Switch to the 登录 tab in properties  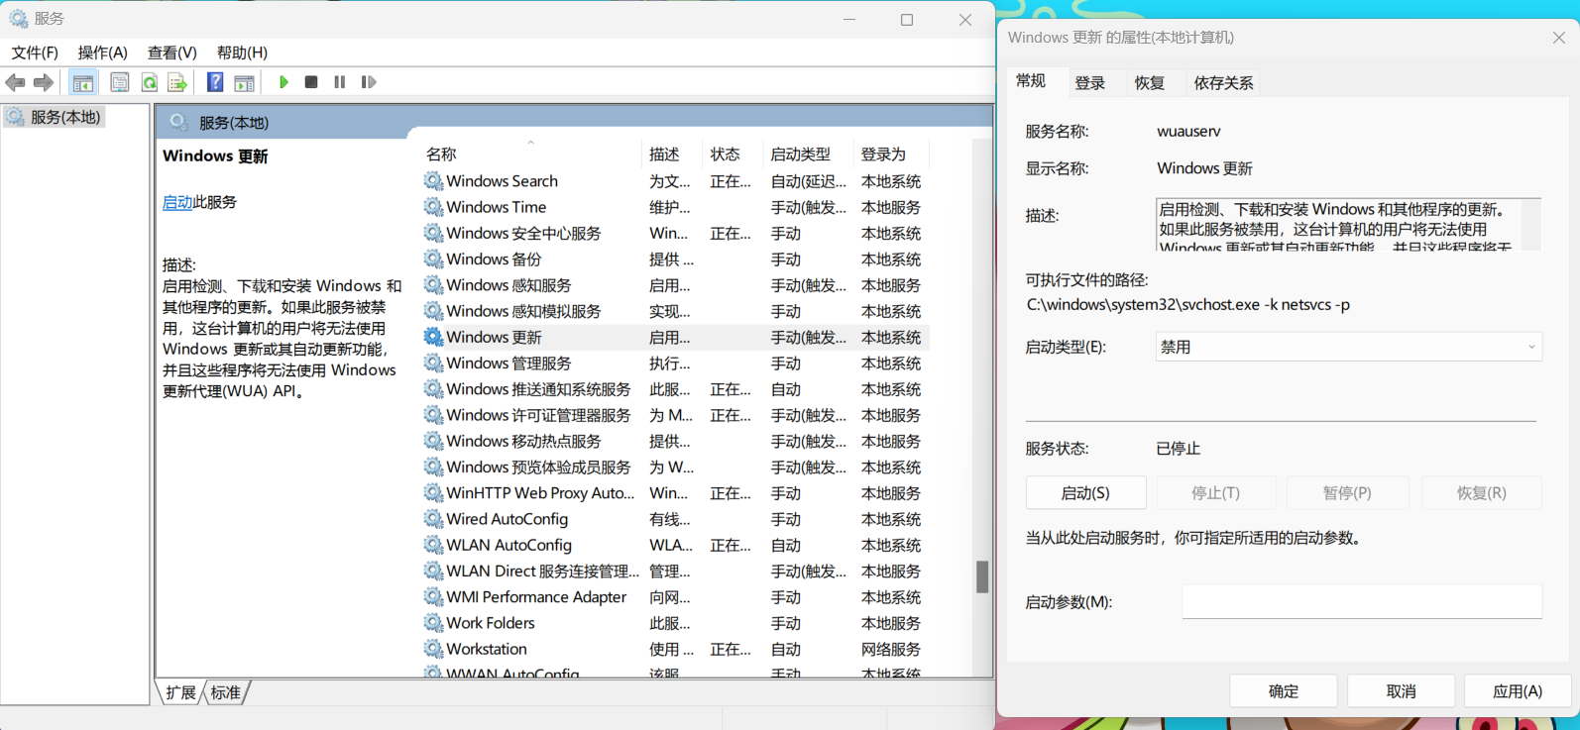click(x=1090, y=83)
